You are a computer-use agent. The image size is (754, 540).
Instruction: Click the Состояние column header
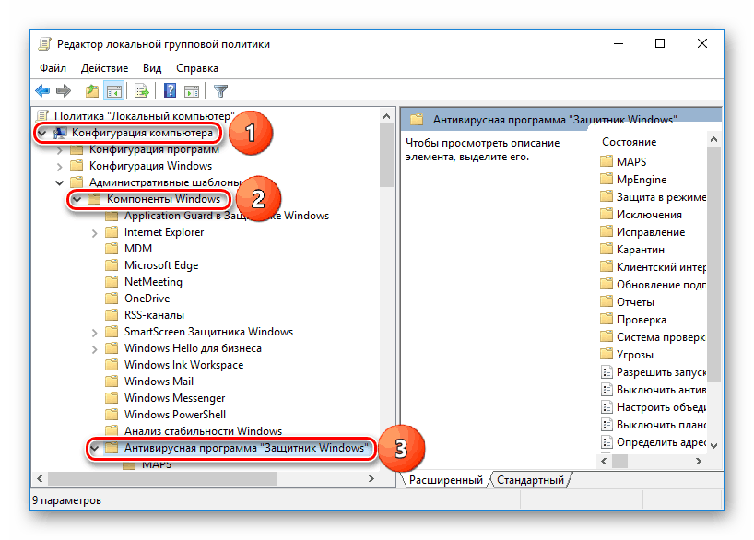coord(629,142)
